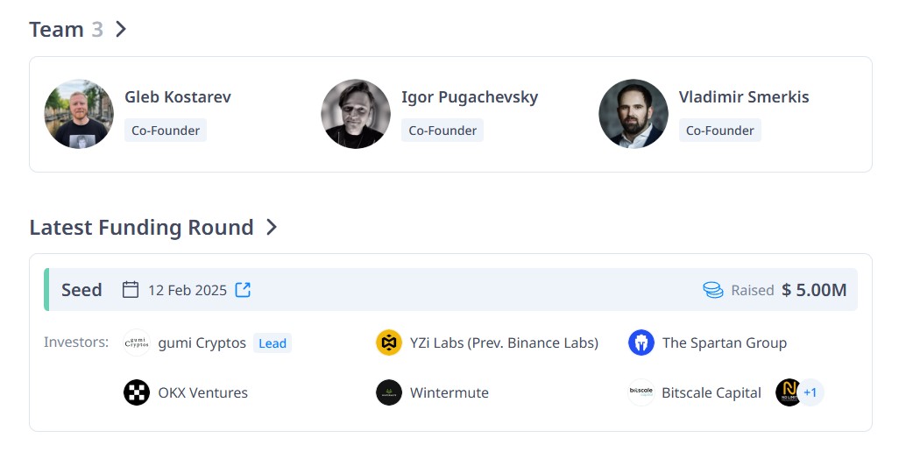This screenshot has height=459, width=899.
Task: Expand the Team section chevron
Action: click(x=120, y=29)
